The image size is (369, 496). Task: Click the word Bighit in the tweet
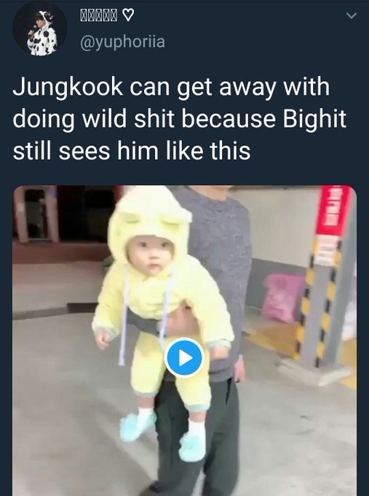pos(314,119)
